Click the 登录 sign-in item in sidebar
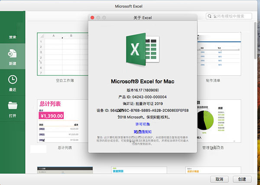 click(13, 37)
